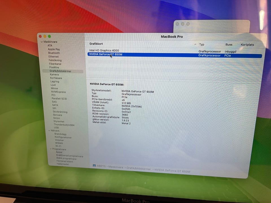Collapse the Programvara tree section
The width and height of the screenshot is (271, 203).
[51, 149]
